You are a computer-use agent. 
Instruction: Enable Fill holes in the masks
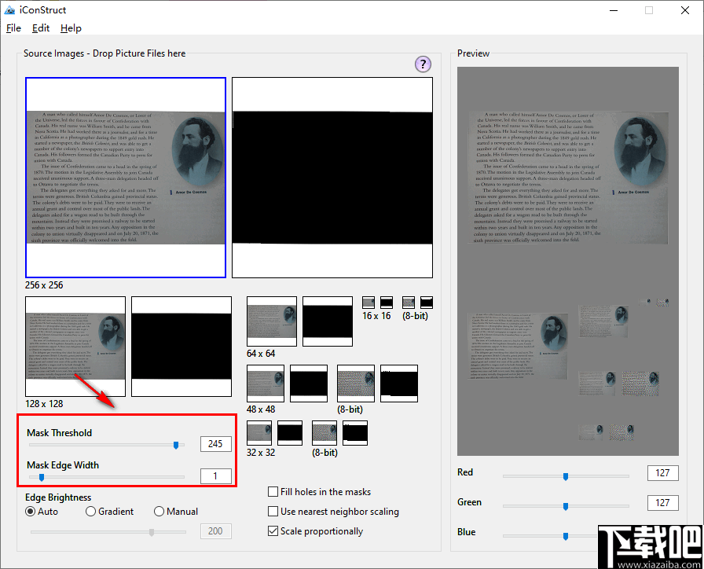(x=273, y=492)
